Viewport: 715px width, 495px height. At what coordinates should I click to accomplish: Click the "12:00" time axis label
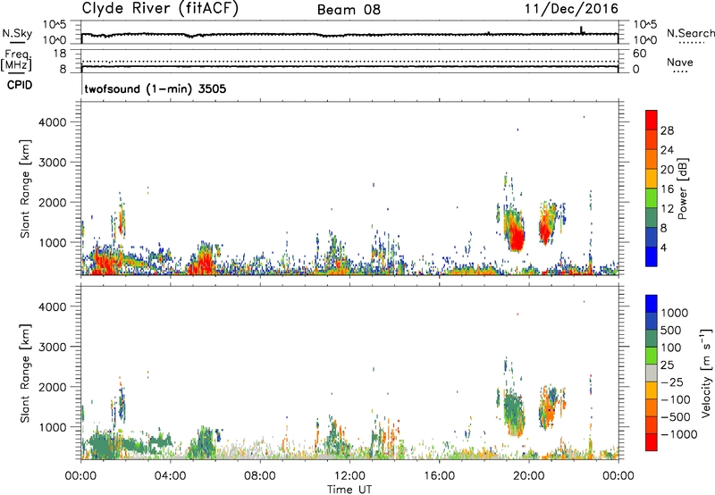tap(349, 476)
